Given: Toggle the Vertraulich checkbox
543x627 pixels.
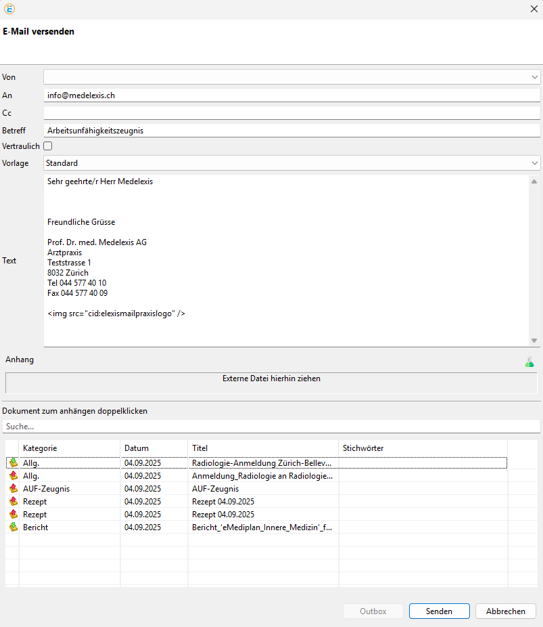Looking at the screenshot, I should pyautogui.click(x=48, y=146).
